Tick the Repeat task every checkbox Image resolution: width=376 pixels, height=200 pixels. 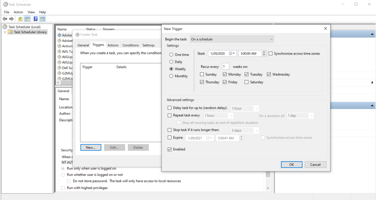click(x=169, y=115)
